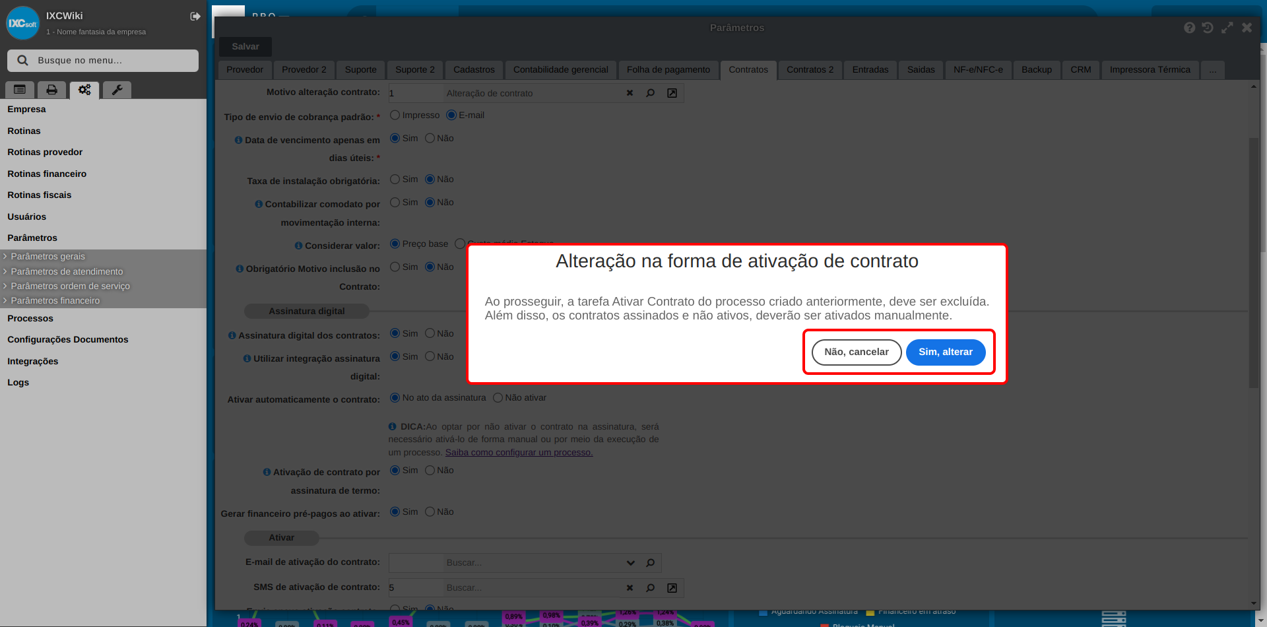Select Não for Gerar financeiro pré-pagos

click(430, 511)
